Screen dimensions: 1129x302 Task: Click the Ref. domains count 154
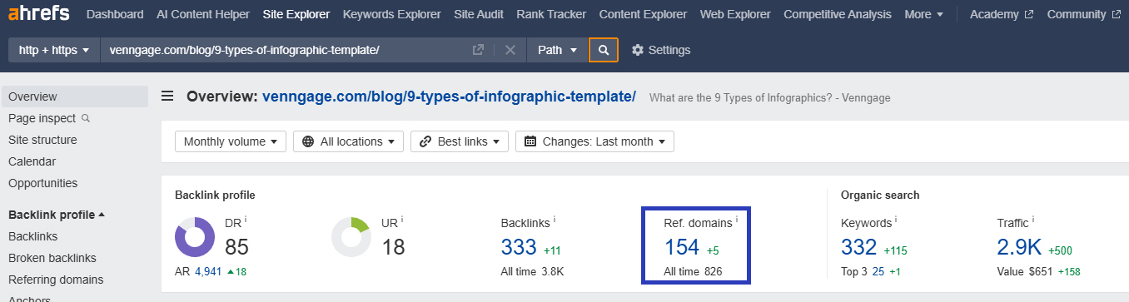(682, 247)
